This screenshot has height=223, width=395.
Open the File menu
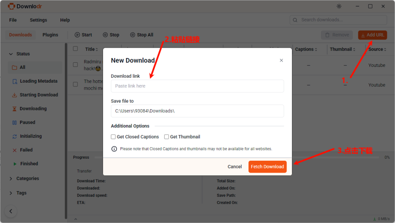(x=13, y=20)
